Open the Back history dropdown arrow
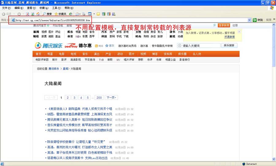Image resolution: width=276 pixels, height=166 pixels. [14, 14]
